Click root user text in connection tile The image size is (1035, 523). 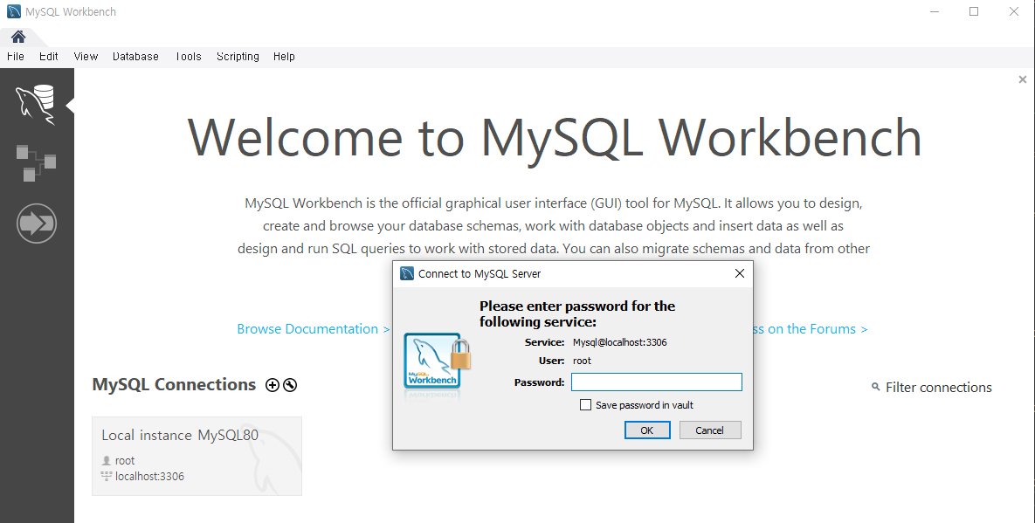[x=125, y=460]
